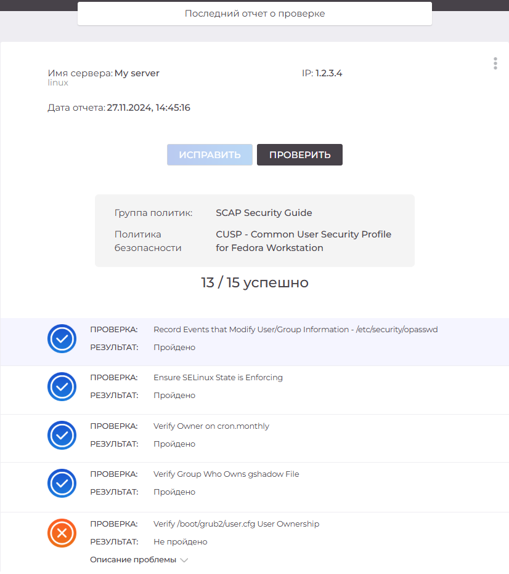
Task: Click the Не пройдено result text
Action: point(181,542)
